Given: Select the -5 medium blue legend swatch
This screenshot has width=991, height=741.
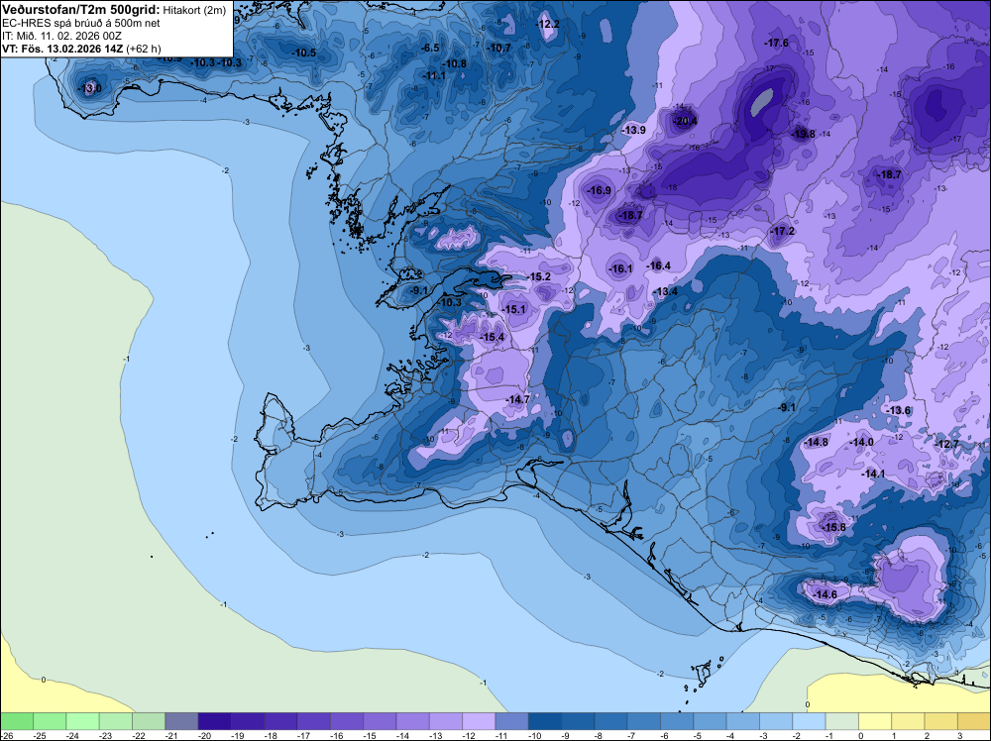Looking at the screenshot, I should pyautogui.click(x=710, y=721).
